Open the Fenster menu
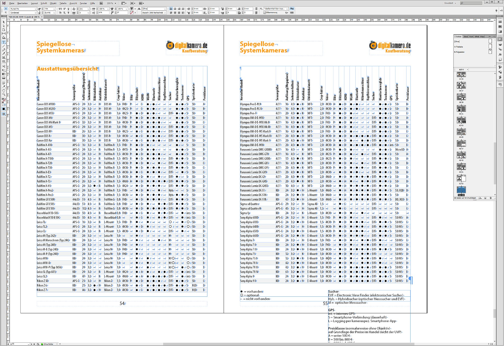This screenshot has height=346, width=504. coord(83,3)
